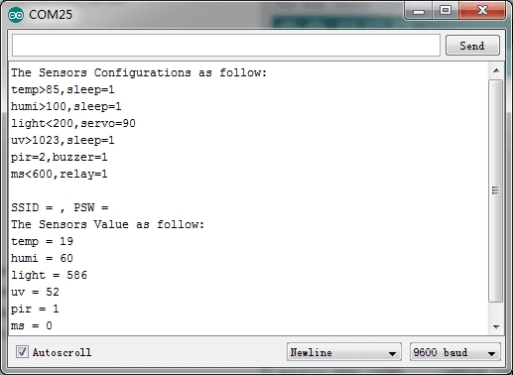Screen dimensions: 513x375
Task: Click the Arduino logo icon in title bar
Action: point(16,15)
